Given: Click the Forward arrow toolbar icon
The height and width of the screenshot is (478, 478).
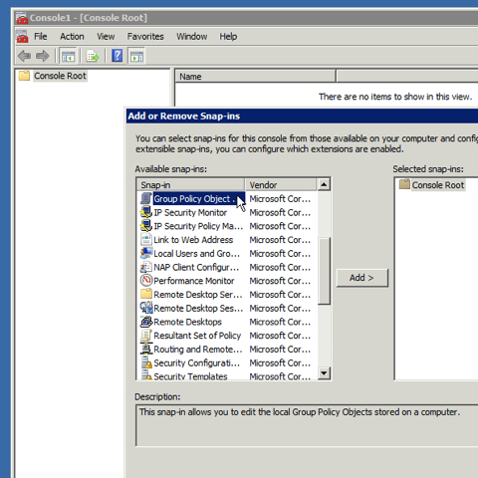Looking at the screenshot, I should coord(43,56).
